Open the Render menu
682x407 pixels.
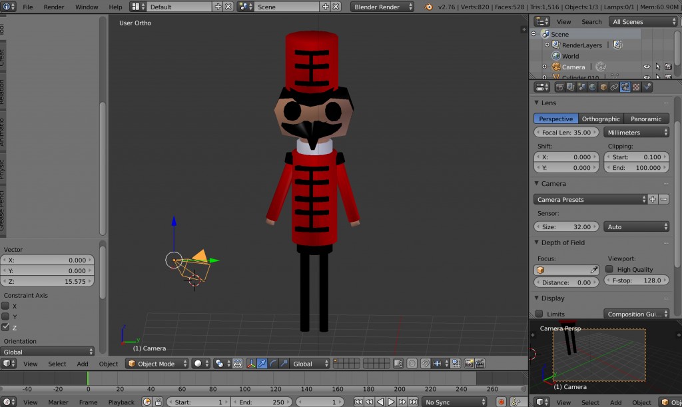pos(53,7)
